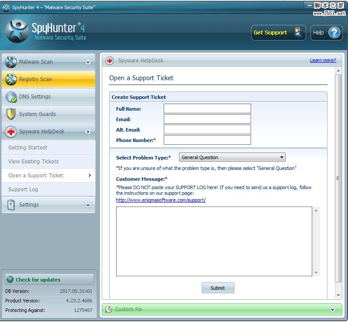The height and width of the screenshot is (322, 348).
Task: Click the red cross Spyware HelpDesk sidebar icon
Action: coord(10,132)
